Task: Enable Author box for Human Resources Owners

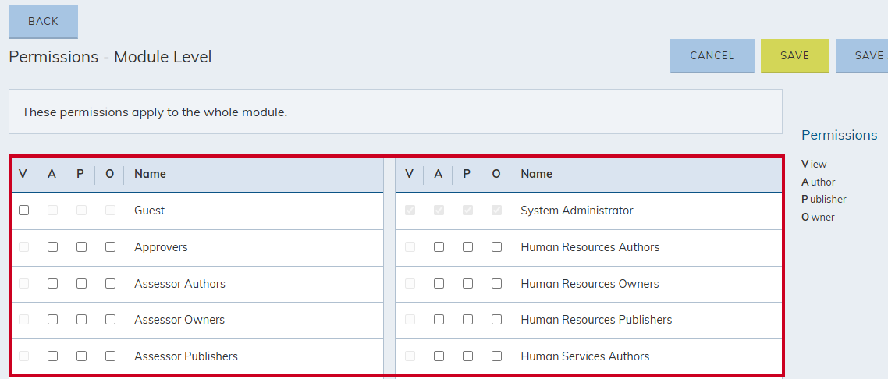Action: (439, 283)
